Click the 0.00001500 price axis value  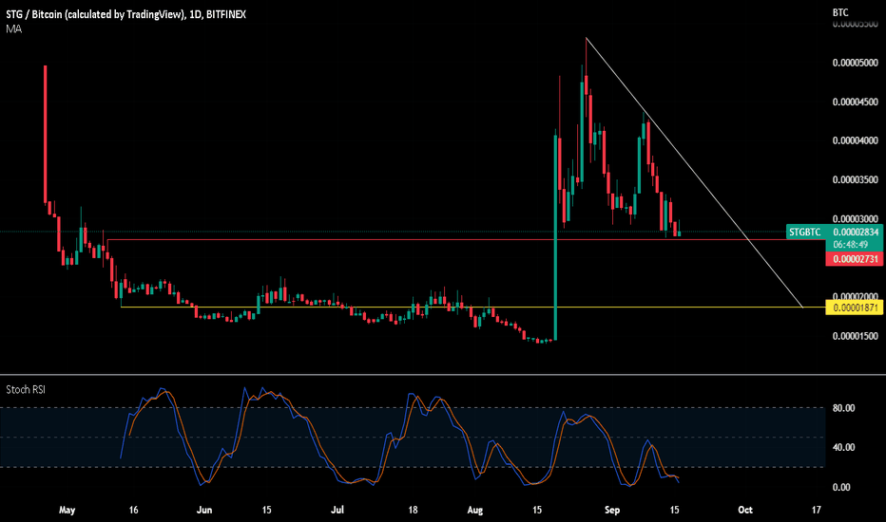(x=856, y=336)
